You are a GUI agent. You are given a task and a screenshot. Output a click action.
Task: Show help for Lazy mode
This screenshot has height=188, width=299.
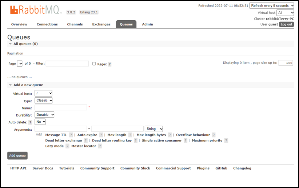click(67, 146)
